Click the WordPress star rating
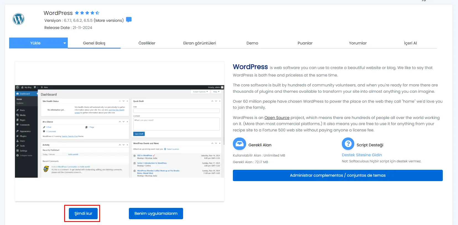Image resolution: width=458 pixels, height=225 pixels. [x=87, y=13]
